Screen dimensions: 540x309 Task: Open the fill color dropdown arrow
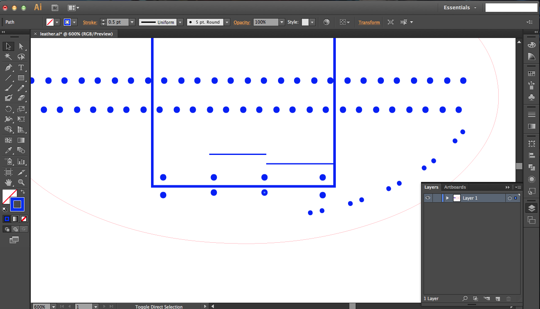[57, 22]
